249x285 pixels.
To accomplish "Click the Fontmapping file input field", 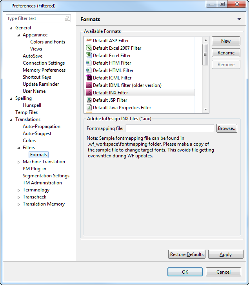I will click(169, 128).
